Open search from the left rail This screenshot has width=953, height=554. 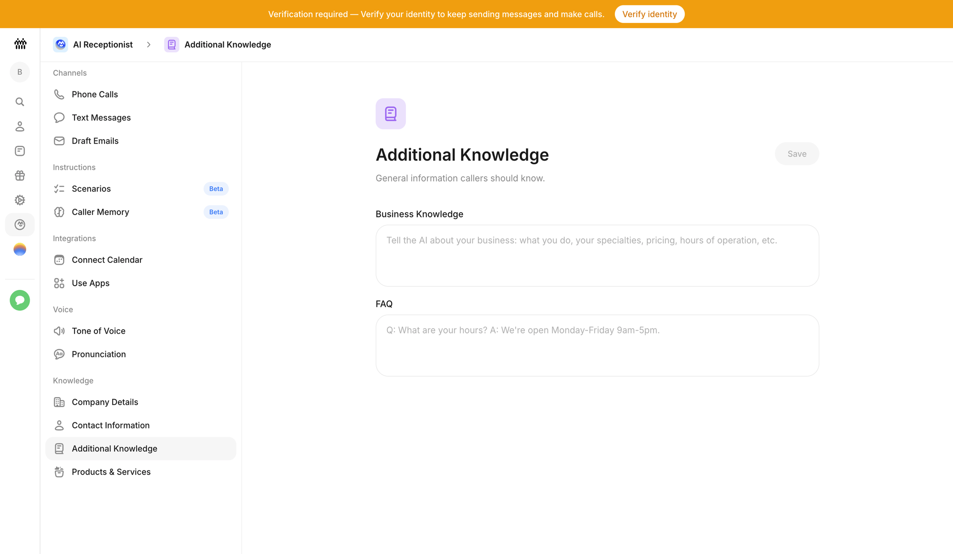20,102
